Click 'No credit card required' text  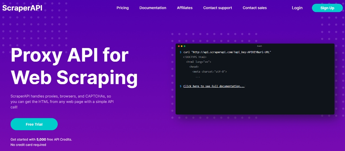(x=28, y=145)
